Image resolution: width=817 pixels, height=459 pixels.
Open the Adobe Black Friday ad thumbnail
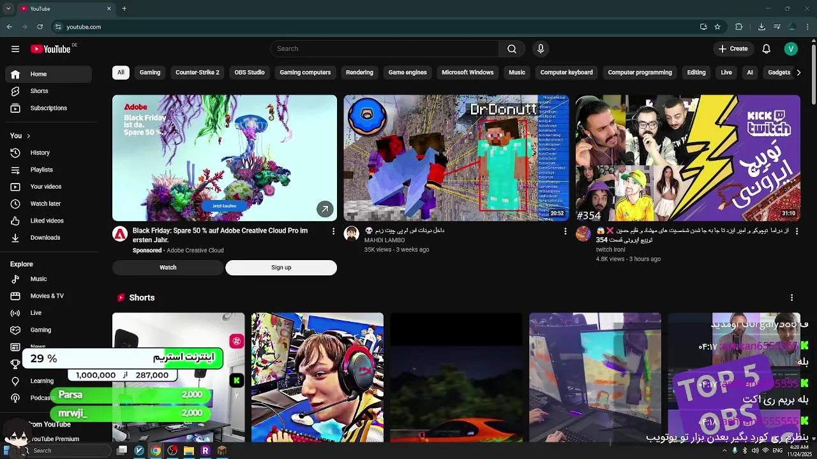[x=225, y=158]
